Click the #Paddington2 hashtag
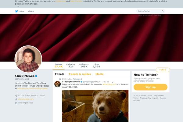The height and width of the screenshot is (122, 183). point(109,84)
